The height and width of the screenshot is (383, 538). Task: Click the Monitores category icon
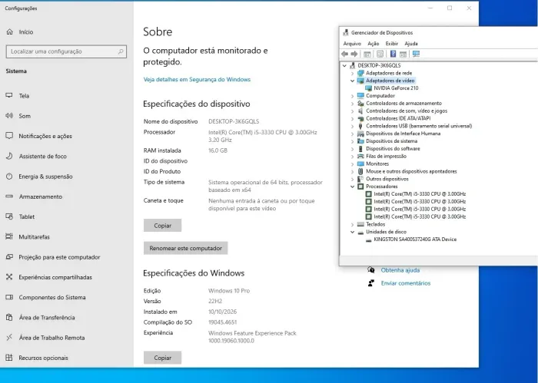coord(360,163)
